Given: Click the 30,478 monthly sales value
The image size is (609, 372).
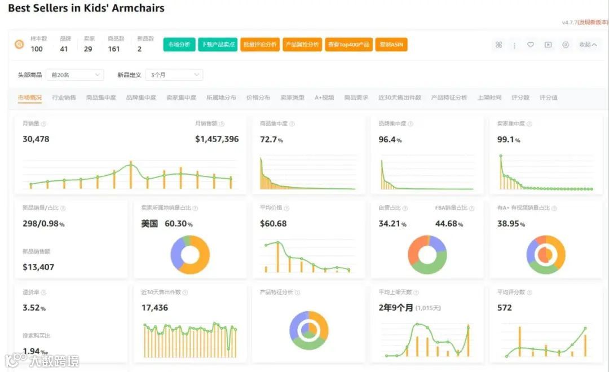Looking at the screenshot, I should [x=36, y=139].
